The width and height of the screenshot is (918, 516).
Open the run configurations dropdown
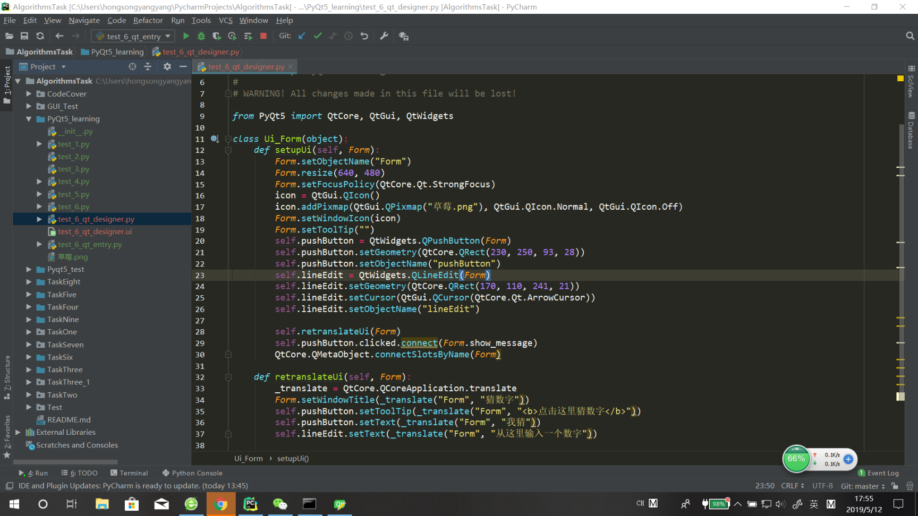(x=167, y=36)
